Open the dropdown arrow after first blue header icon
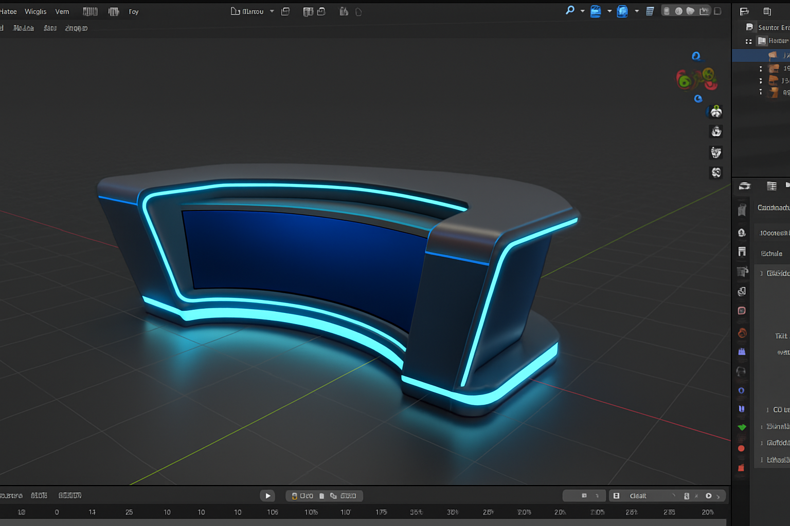Image resolution: width=790 pixels, height=526 pixels. pyautogui.click(x=609, y=11)
